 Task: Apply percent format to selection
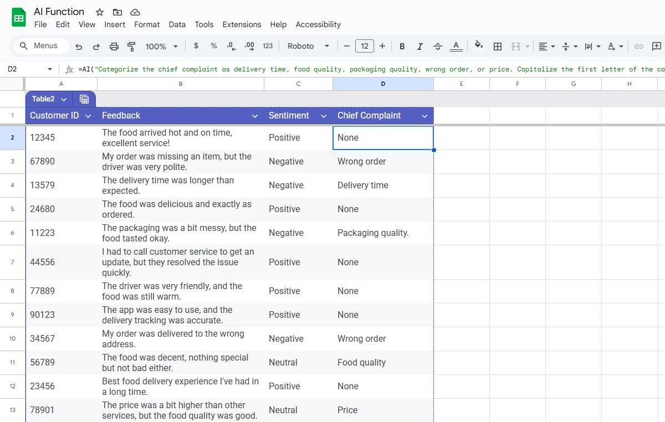coord(213,46)
